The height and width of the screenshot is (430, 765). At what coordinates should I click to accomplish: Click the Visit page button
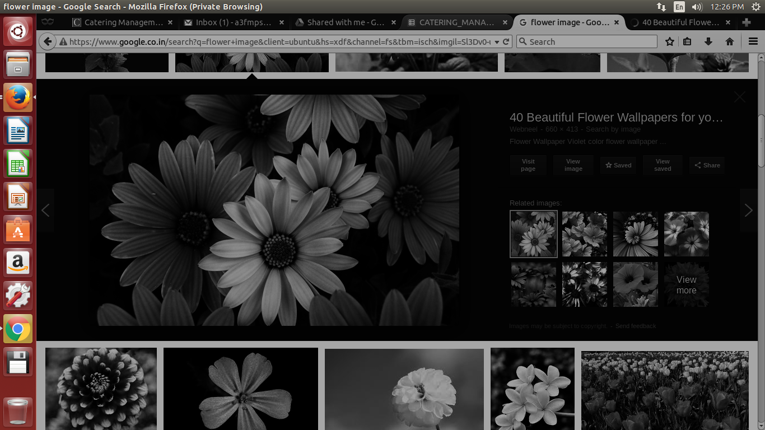click(x=528, y=165)
